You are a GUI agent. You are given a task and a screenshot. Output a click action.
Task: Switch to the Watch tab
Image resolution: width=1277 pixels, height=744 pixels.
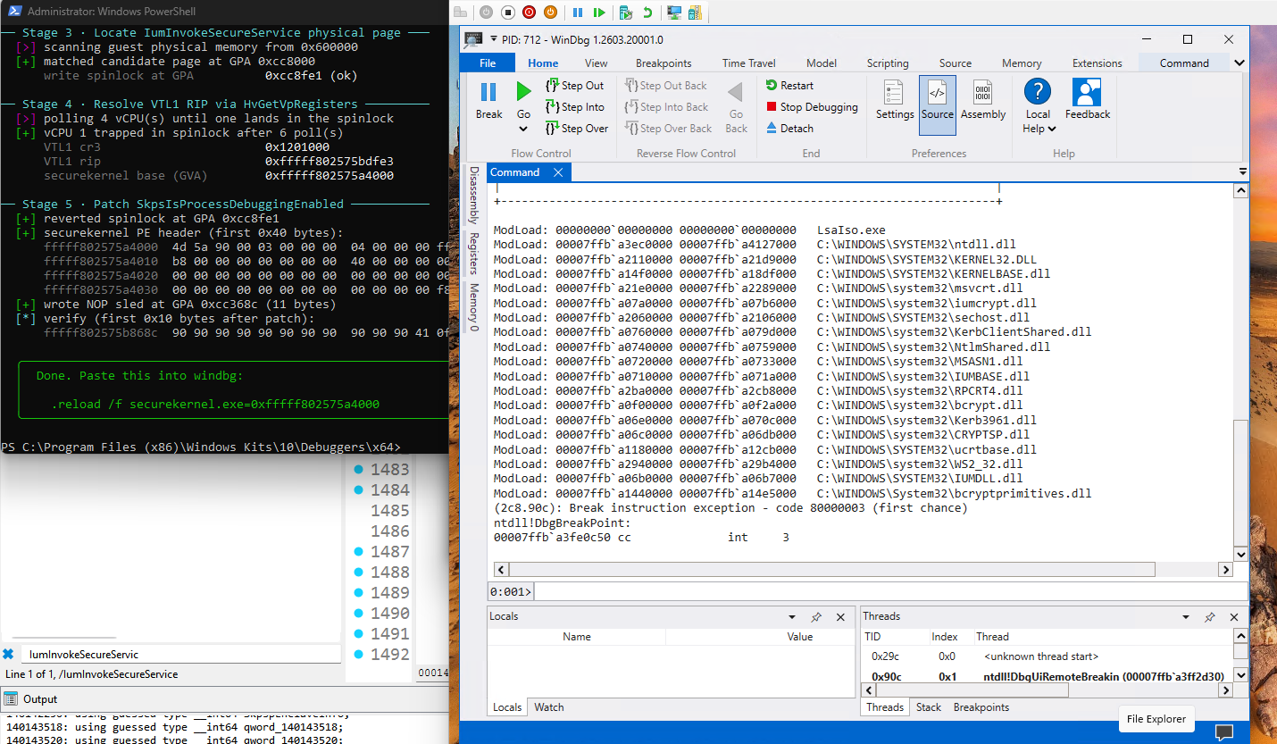(548, 707)
